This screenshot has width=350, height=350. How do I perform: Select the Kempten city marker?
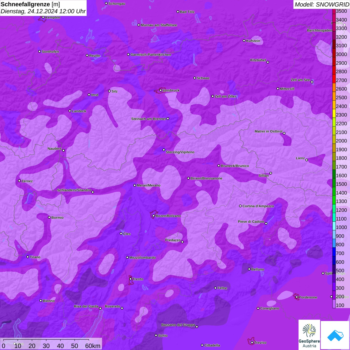coord(43,17)
